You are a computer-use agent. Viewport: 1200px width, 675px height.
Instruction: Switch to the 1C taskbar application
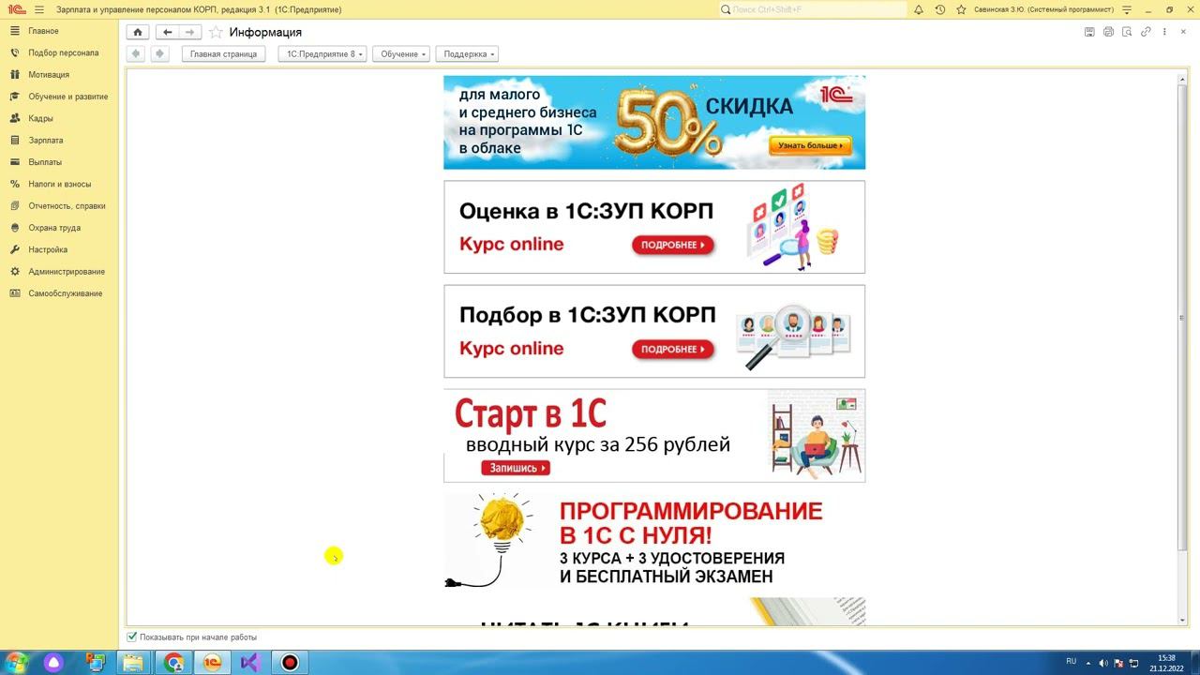pyautogui.click(x=212, y=663)
